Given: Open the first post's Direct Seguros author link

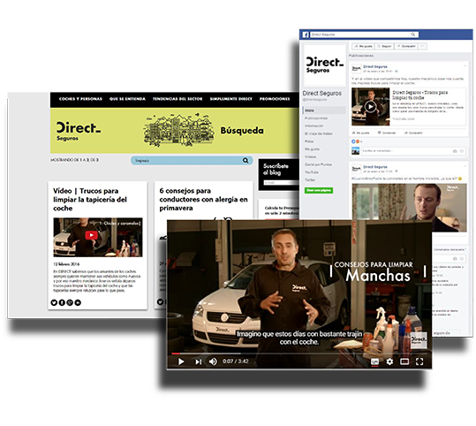Looking at the screenshot, I should 375,66.
